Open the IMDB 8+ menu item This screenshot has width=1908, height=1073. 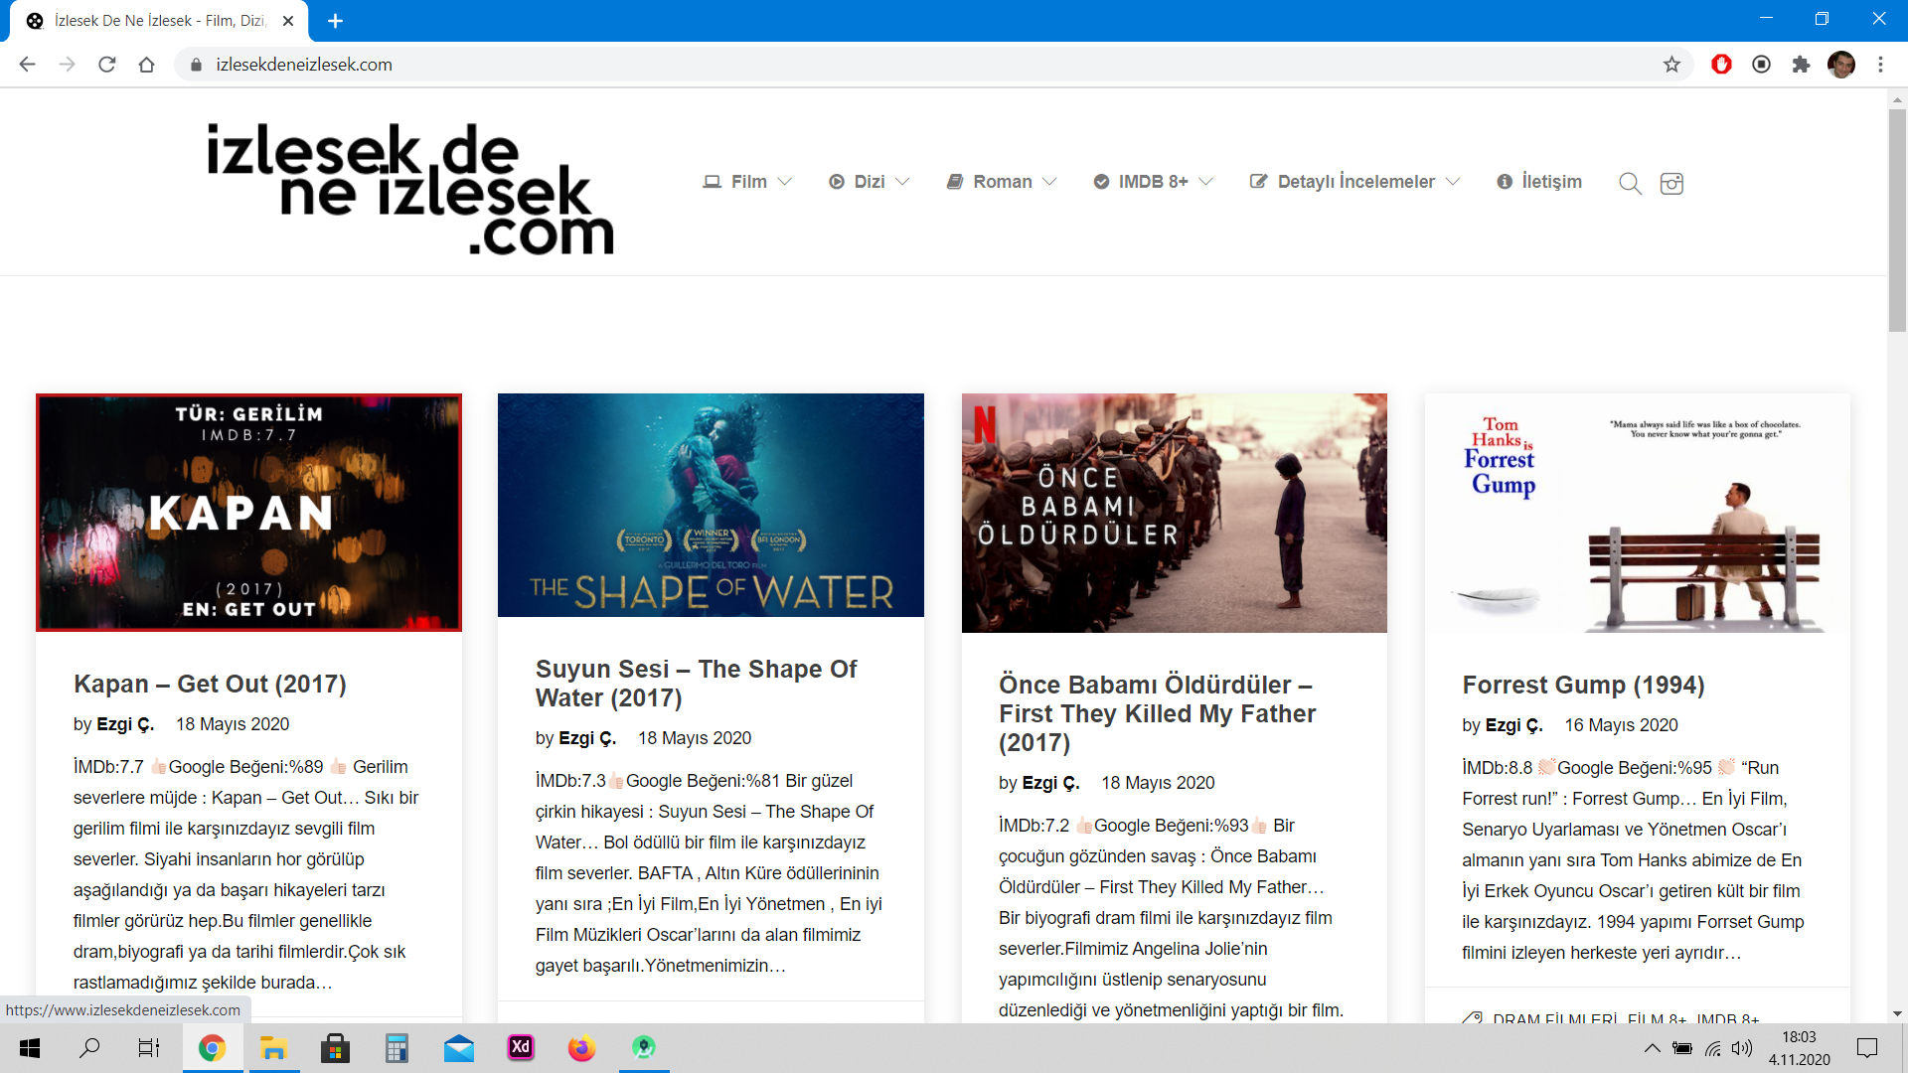(1154, 182)
